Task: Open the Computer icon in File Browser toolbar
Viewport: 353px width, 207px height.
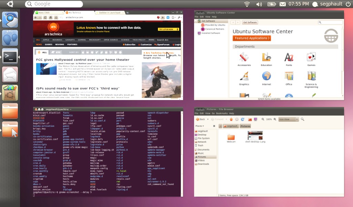Action: coord(255,119)
